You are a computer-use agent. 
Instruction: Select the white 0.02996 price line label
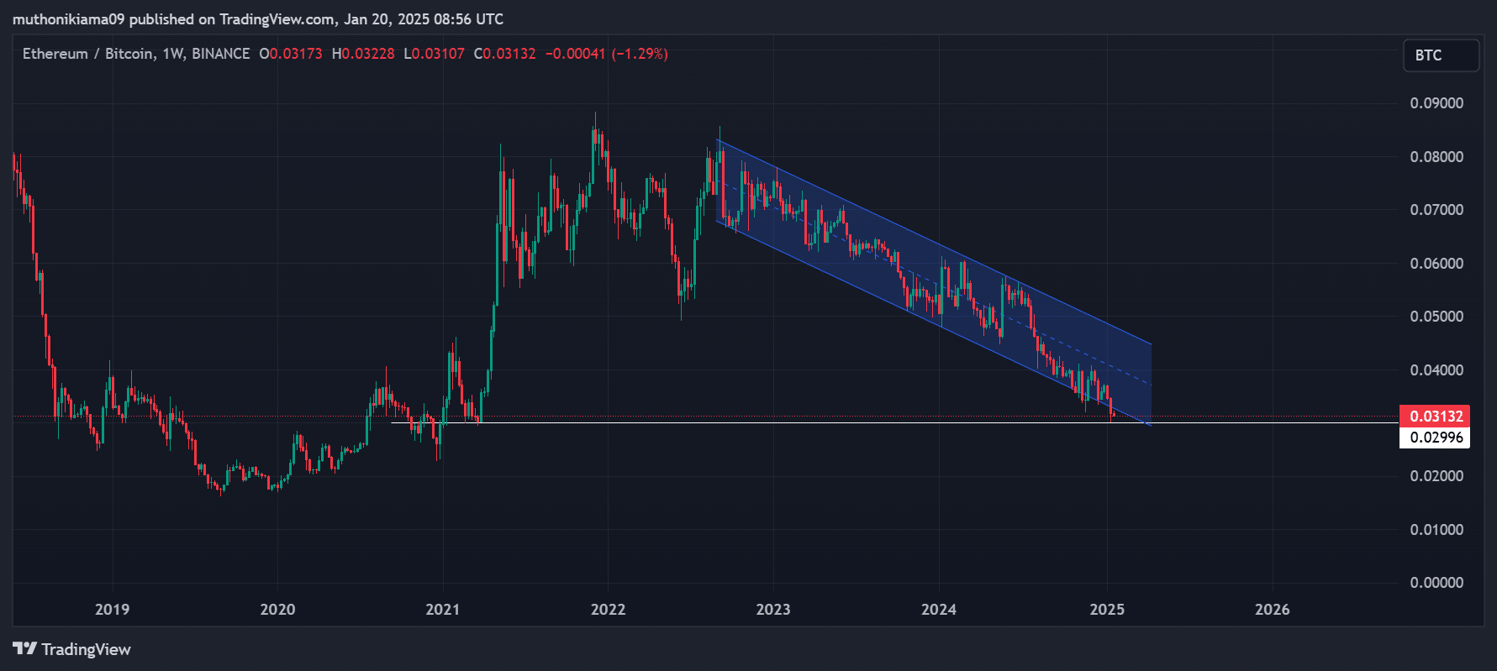pyautogui.click(x=1435, y=438)
